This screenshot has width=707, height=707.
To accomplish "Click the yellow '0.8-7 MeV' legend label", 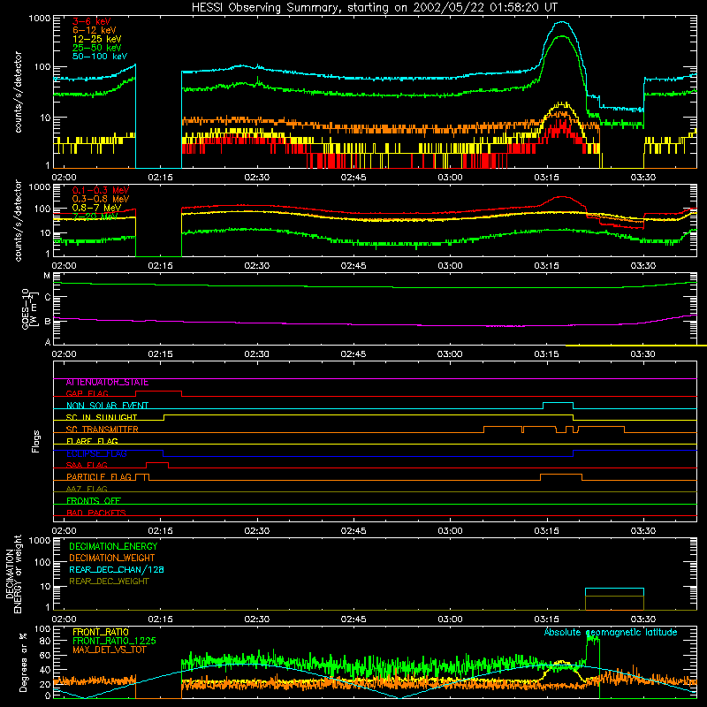I will point(96,208).
